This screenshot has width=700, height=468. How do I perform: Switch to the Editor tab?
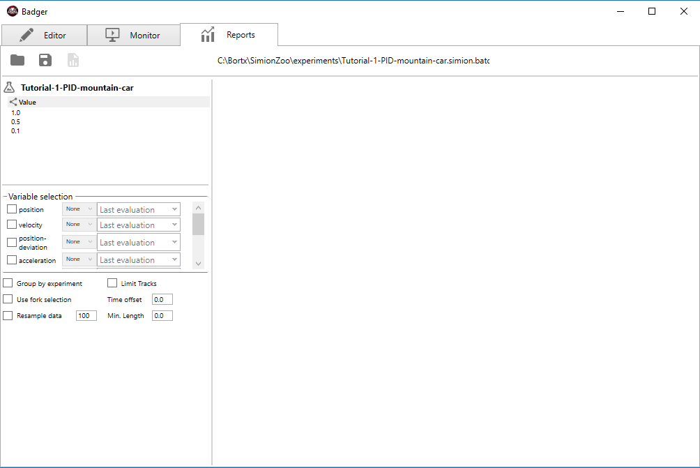(44, 35)
